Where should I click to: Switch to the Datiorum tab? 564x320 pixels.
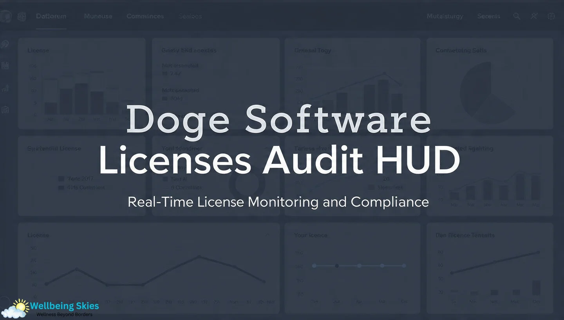click(51, 16)
